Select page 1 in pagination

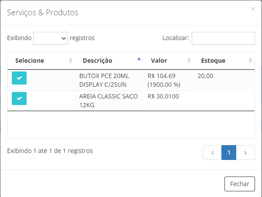coord(229,153)
